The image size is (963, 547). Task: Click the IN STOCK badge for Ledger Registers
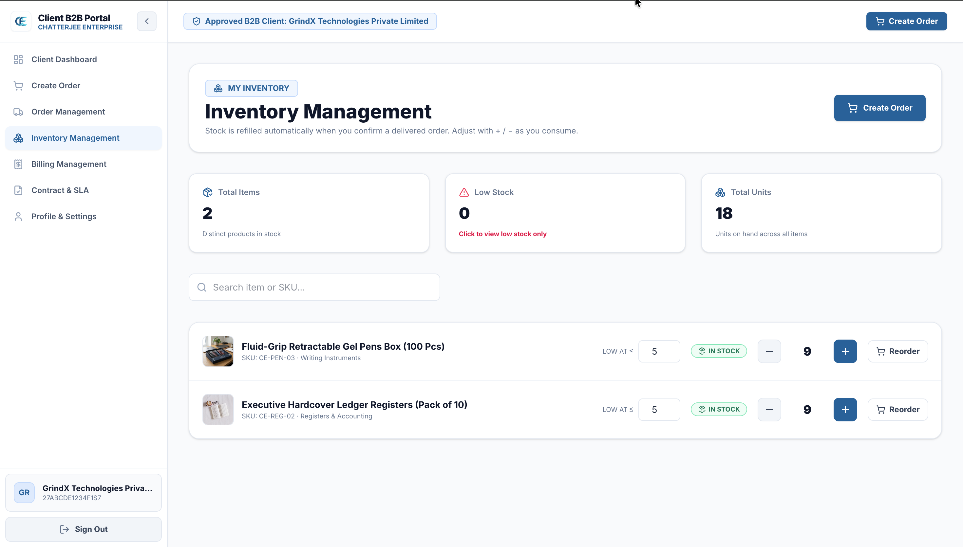pos(719,410)
